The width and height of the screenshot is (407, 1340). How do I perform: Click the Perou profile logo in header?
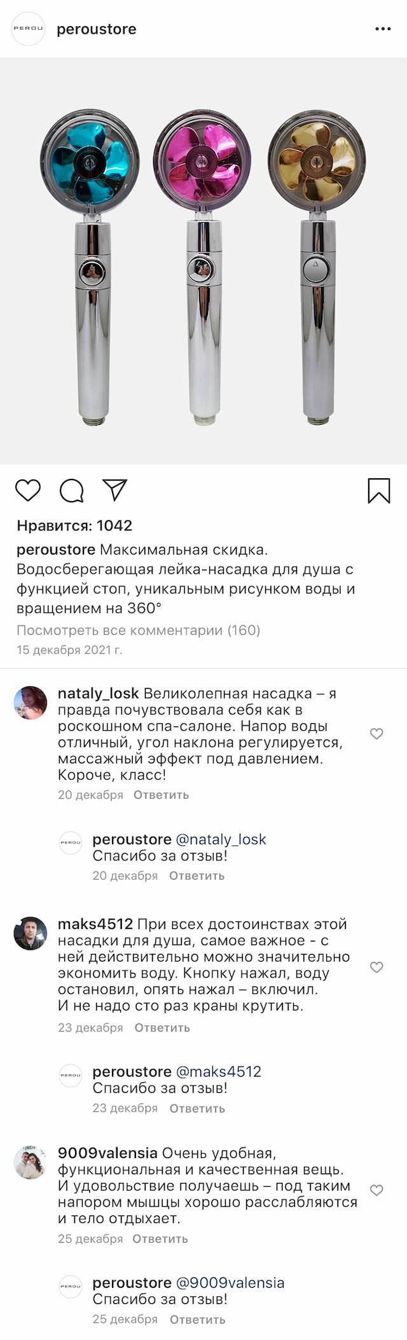(29, 29)
